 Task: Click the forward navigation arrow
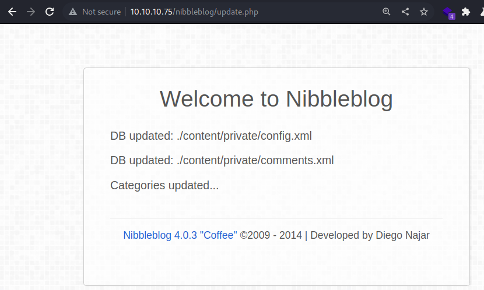pos(31,12)
